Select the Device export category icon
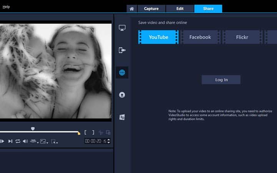Image resolution: width=277 pixels, height=173 pixels. 122,50
